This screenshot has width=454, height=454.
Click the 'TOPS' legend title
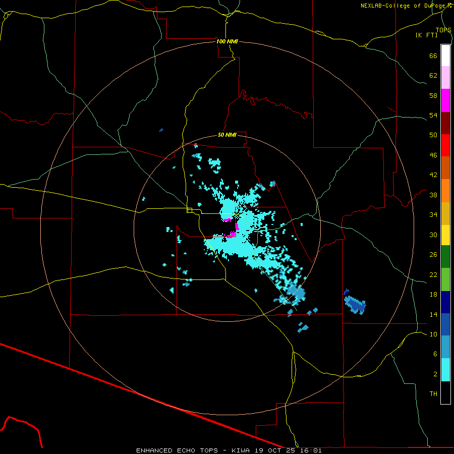[x=443, y=30]
